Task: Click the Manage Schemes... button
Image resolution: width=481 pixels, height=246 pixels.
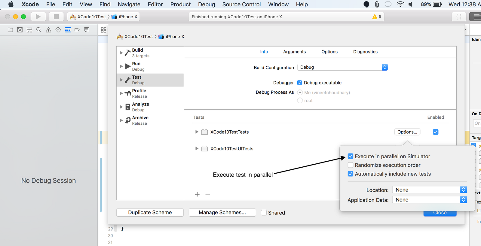Action: click(x=222, y=212)
